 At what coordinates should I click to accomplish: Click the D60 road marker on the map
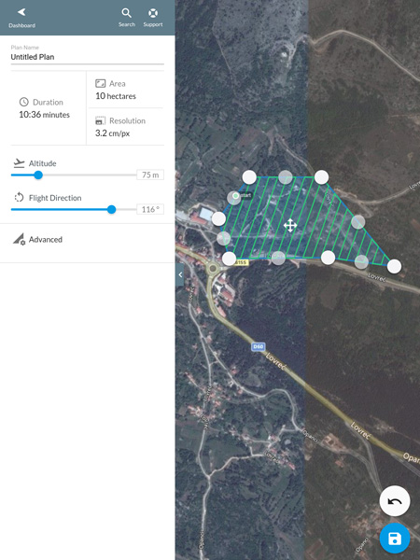pyautogui.click(x=258, y=346)
